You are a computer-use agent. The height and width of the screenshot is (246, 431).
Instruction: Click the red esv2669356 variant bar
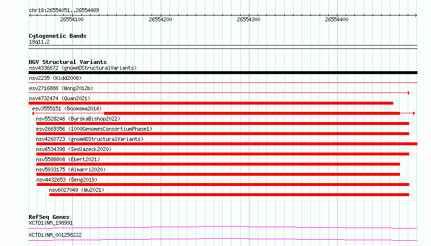[x=223, y=134]
